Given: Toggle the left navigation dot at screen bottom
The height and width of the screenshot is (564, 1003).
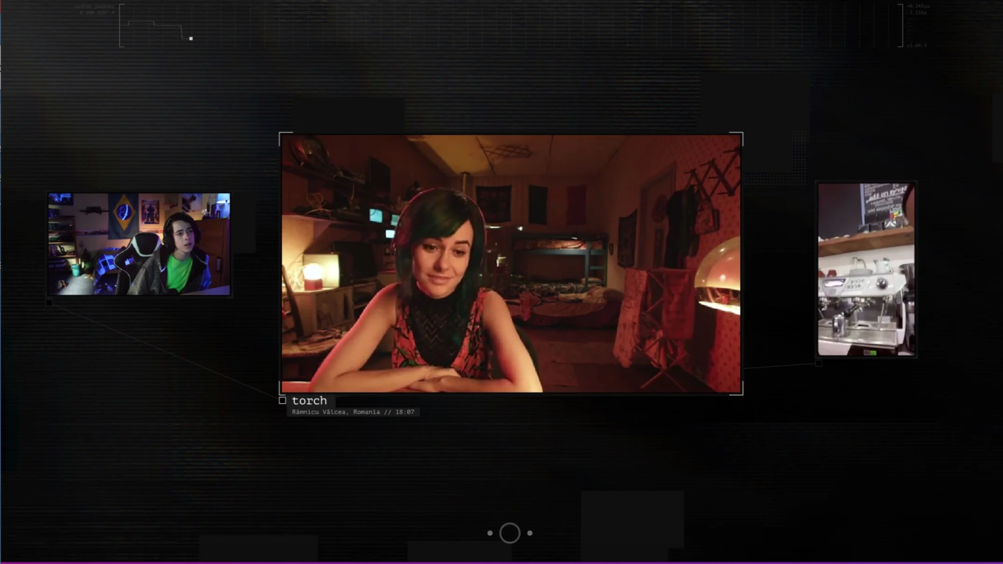Looking at the screenshot, I should pos(490,533).
